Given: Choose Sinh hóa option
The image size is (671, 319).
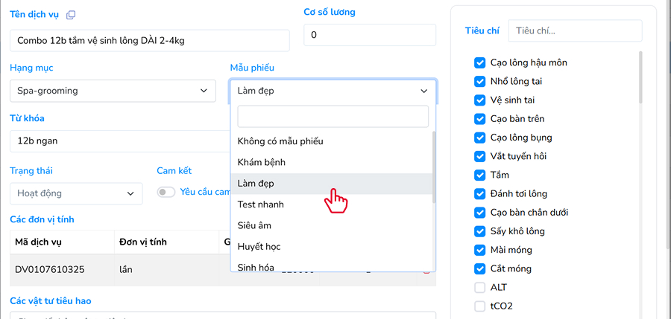Looking at the screenshot, I should click(331, 265).
